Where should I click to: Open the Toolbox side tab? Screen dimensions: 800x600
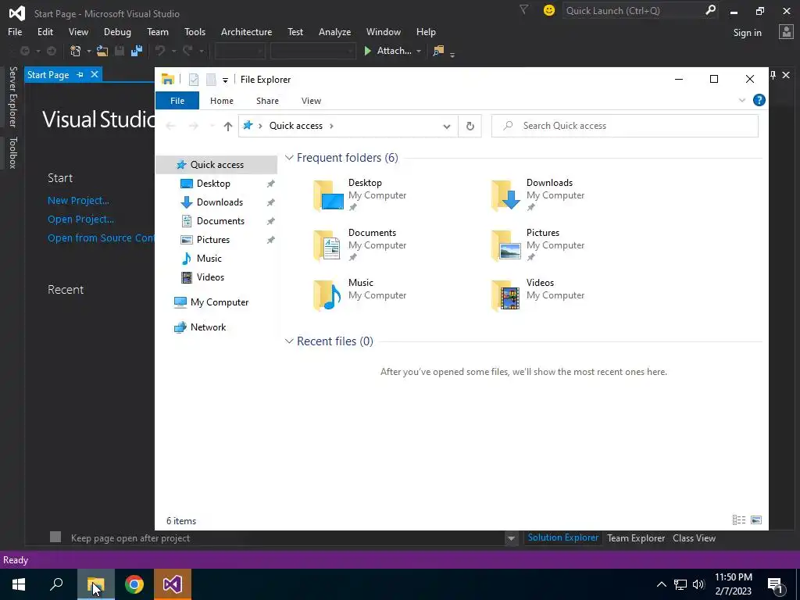[x=13, y=152]
